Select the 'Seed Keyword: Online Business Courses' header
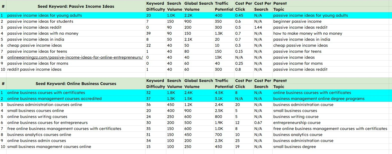The width and height of the screenshot is (392, 154). [x=76, y=84]
